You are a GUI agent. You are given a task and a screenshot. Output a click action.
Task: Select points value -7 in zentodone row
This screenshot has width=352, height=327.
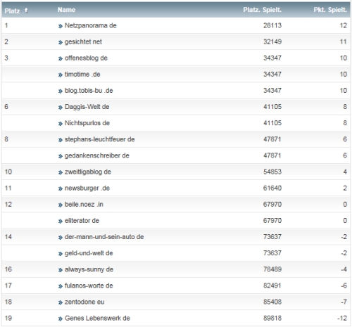pyautogui.click(x=344, y=302)
